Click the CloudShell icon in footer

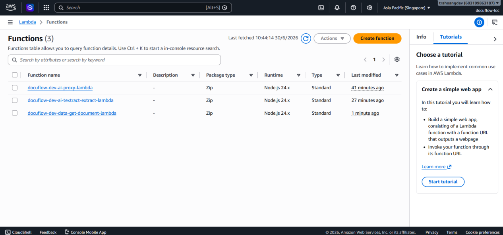point(8,232)
